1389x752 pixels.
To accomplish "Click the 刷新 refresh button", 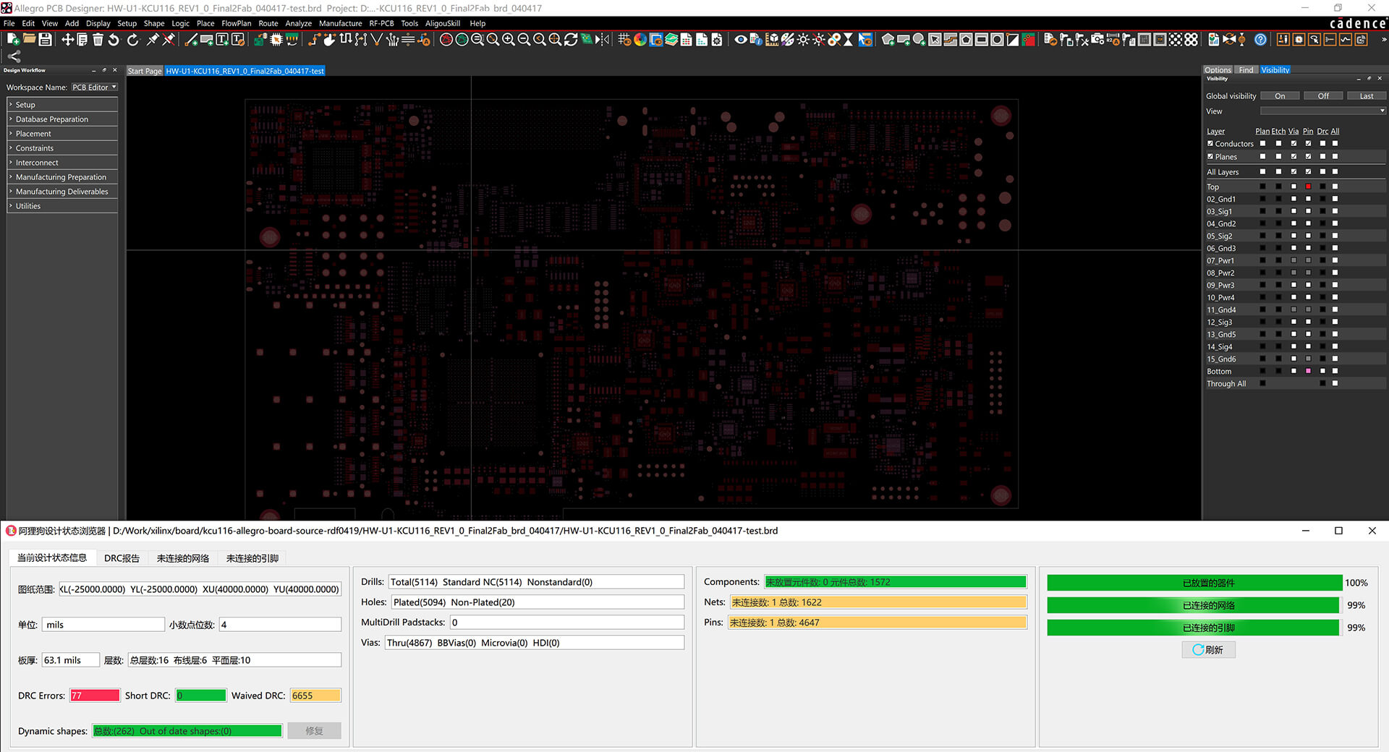I will coord(1208,650).
